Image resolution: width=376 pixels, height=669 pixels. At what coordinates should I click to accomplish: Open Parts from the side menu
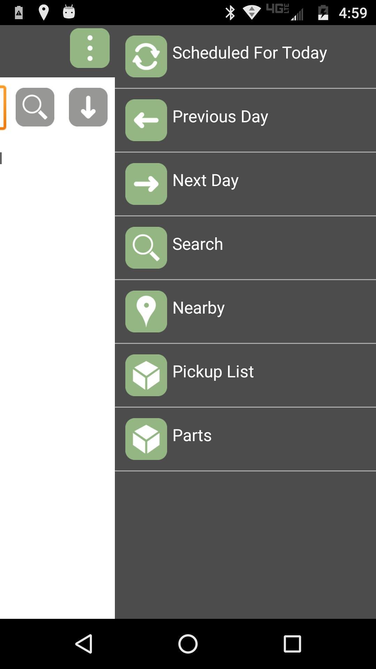click(x=245, y=439)
